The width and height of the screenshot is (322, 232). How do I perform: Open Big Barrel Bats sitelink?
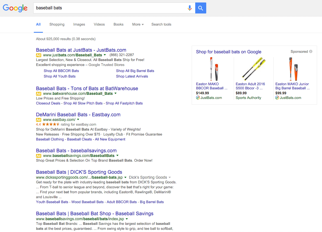coord(152,202)
